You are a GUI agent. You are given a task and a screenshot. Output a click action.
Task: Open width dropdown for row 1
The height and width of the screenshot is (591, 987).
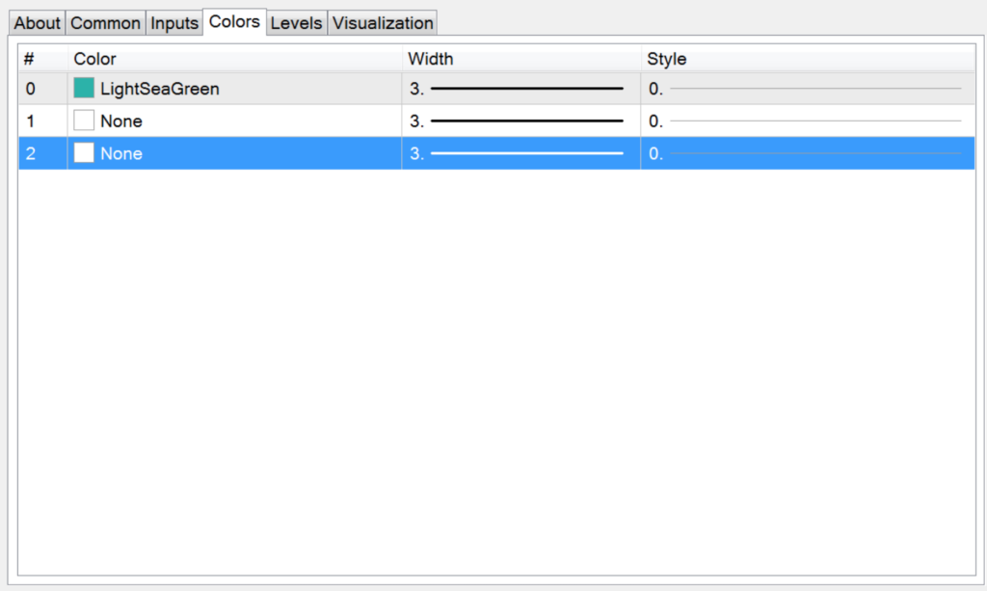coord(520,121)
